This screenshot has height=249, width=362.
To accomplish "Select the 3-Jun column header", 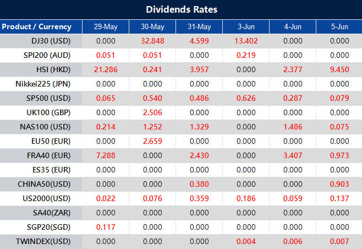I will [245, 26].
